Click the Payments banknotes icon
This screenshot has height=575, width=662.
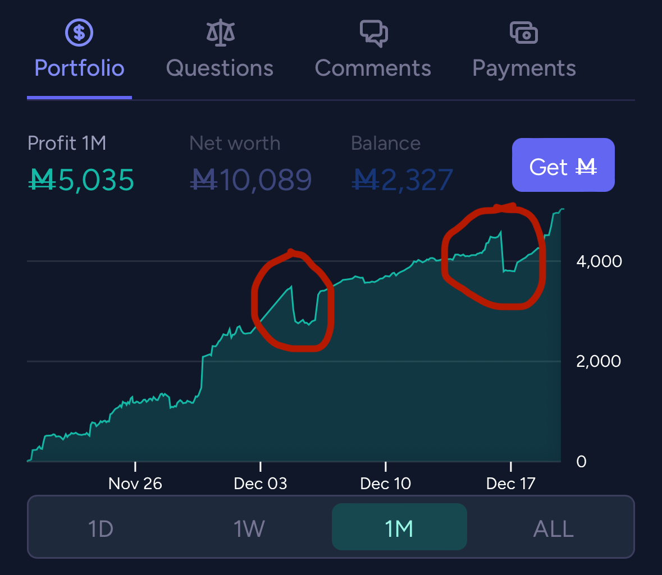(524, 33)
